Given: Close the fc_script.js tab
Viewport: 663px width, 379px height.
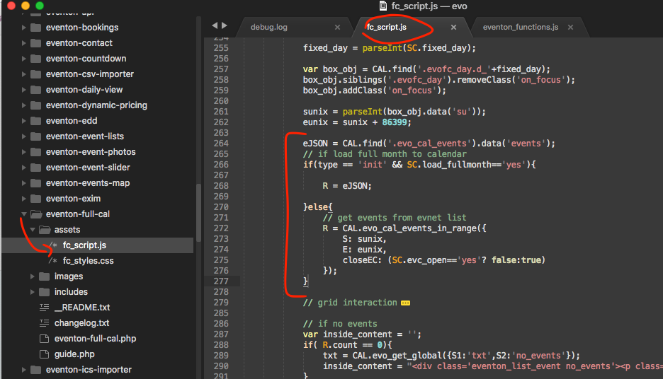Looking at the screenshot, I should click(x=453, y=28).
